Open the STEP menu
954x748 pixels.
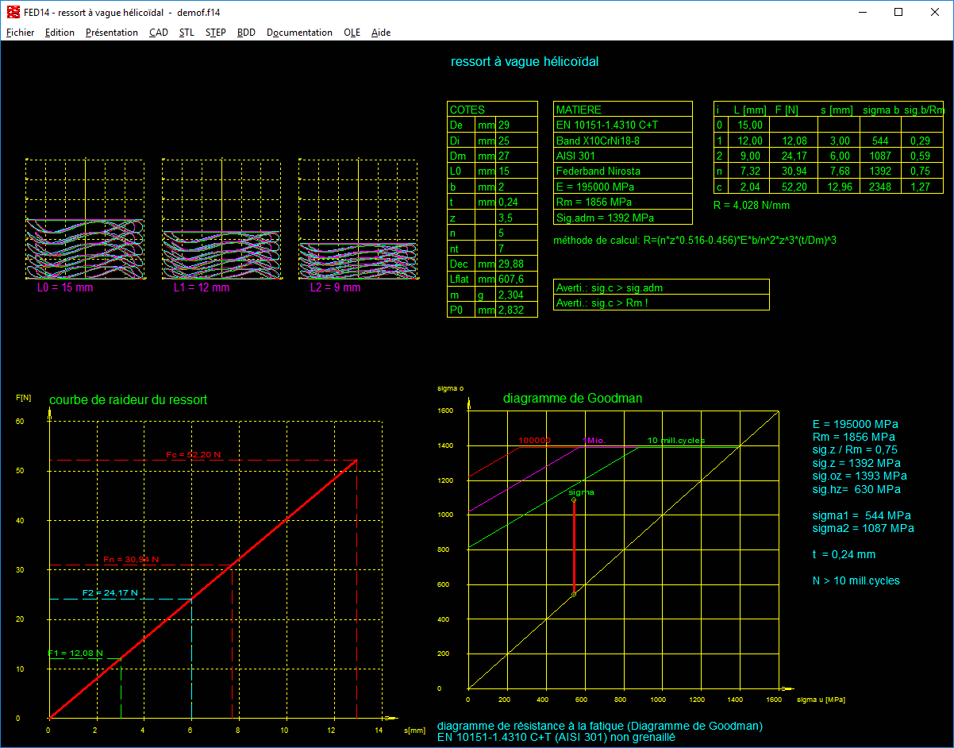pyautogui.click(x=215, y=33)
